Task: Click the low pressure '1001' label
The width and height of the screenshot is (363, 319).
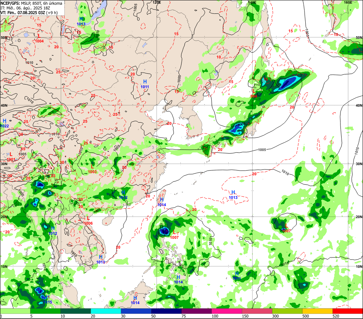Action: [11, 160]
